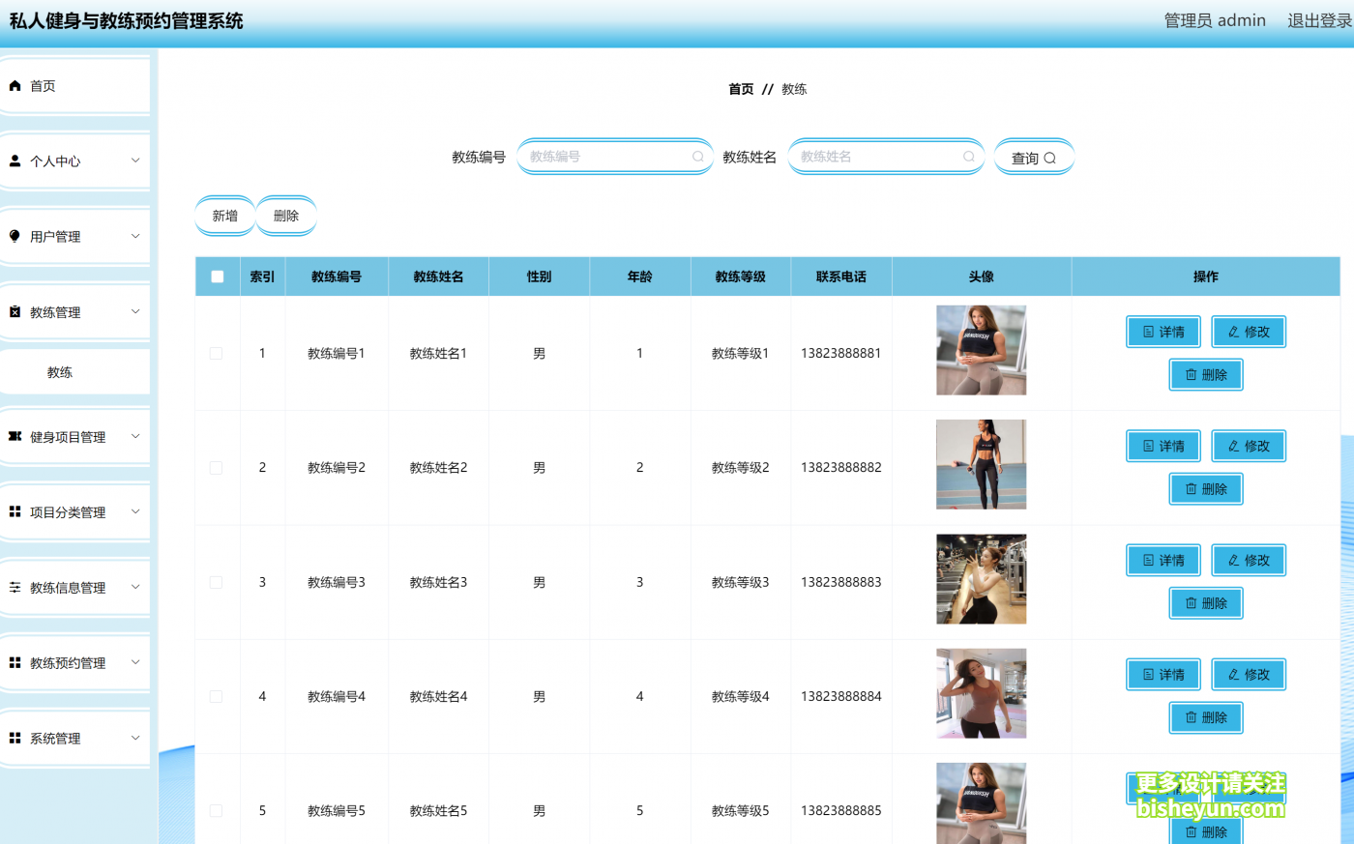Check the checkbox for 教练编号1 row

point(217,353)
